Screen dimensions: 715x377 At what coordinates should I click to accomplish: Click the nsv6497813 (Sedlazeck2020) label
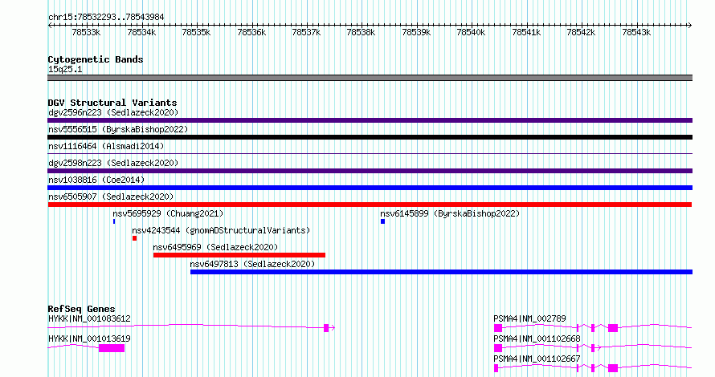pos(252,264)
